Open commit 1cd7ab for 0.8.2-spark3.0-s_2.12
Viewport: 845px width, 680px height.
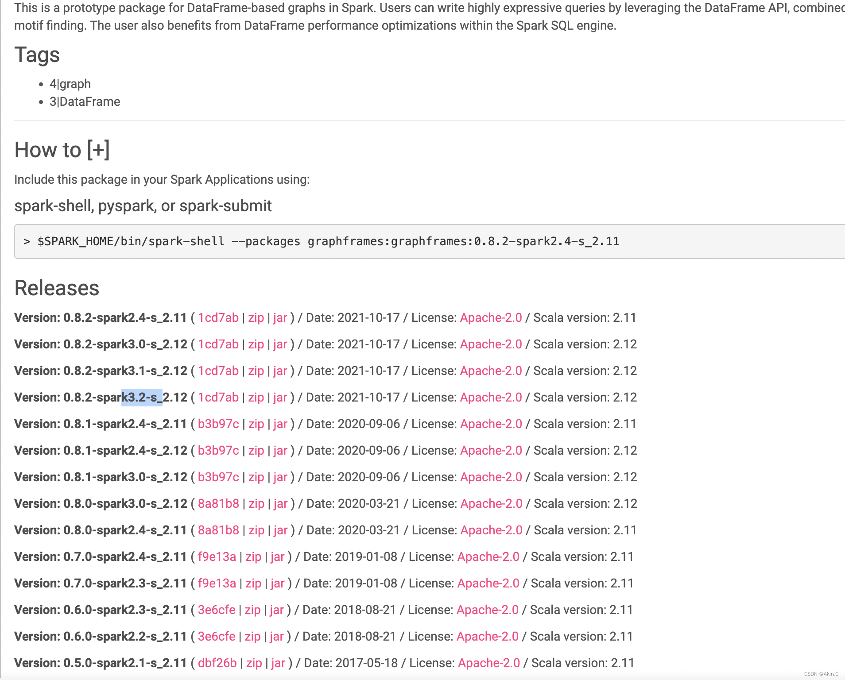click(218, 344)
